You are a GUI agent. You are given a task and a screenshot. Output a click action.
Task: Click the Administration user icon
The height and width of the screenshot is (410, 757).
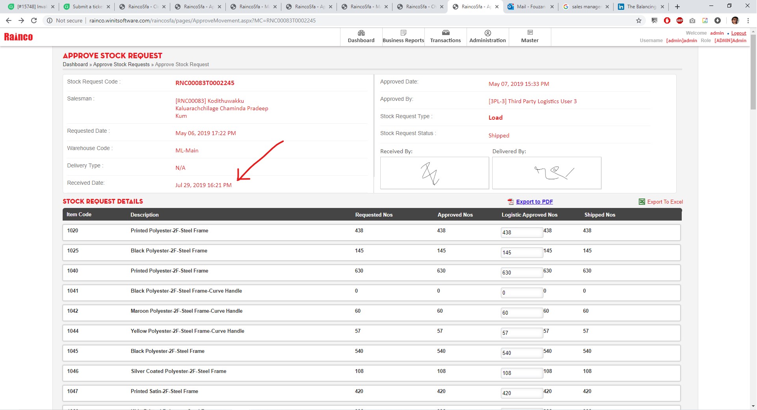coord(487,33)
